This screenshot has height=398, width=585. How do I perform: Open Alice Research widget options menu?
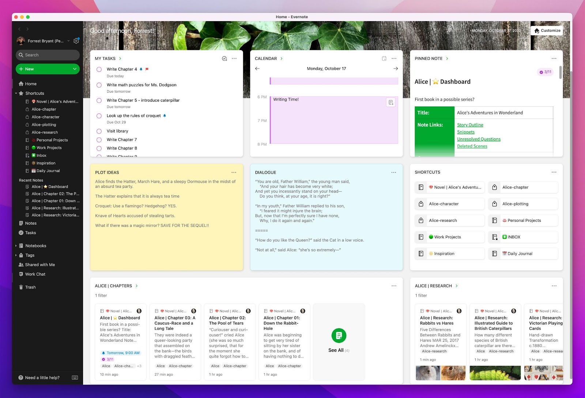554,286
